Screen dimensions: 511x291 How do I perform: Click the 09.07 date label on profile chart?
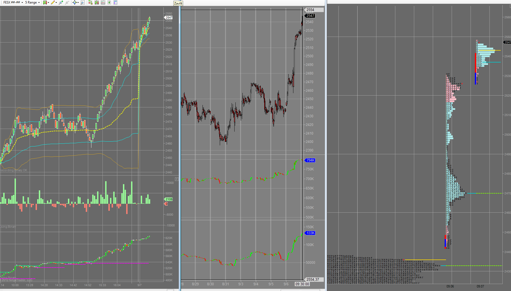(480, 286)
